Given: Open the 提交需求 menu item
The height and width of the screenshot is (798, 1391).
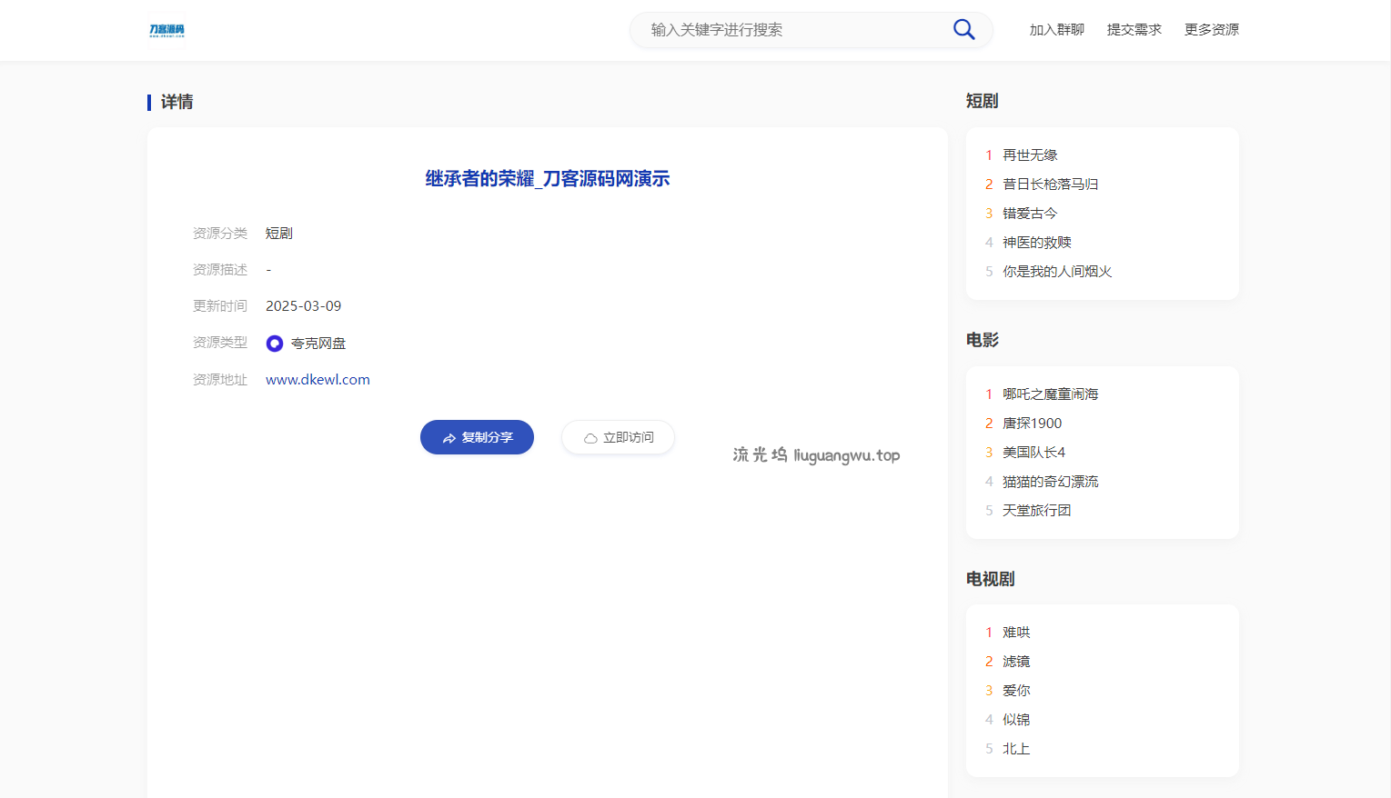Looking at the screenshot, I should pos(1134,30).
